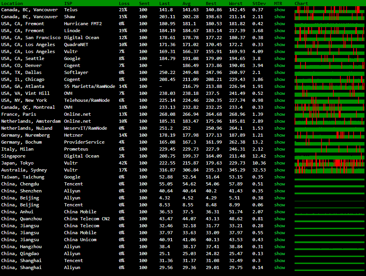Viewport: 366px width, 276px height.
Task: Click the Netherlands, Nuland location cell
Action: pyautogui.click(x=27, y=128)
